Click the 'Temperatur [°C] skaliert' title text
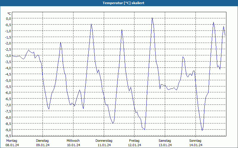 [x=123, y=3]
